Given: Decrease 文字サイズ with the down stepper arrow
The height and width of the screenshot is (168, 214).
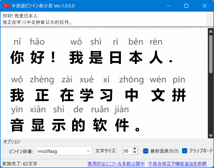Looking at the screenshot, I should (x=135, y=153).
